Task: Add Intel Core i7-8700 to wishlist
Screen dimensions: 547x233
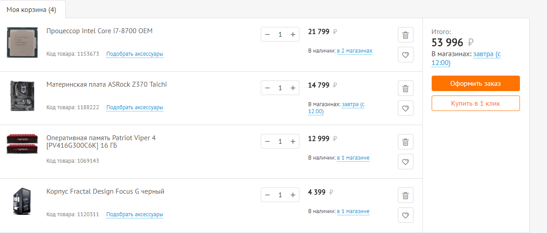Action: [x=405, y=55]
